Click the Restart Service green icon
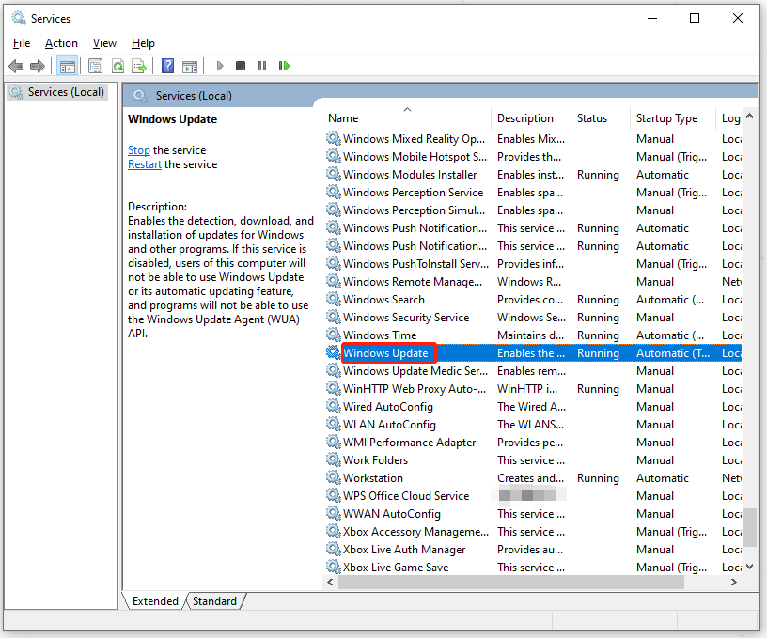Screen dimensions: 767x638 284,66
